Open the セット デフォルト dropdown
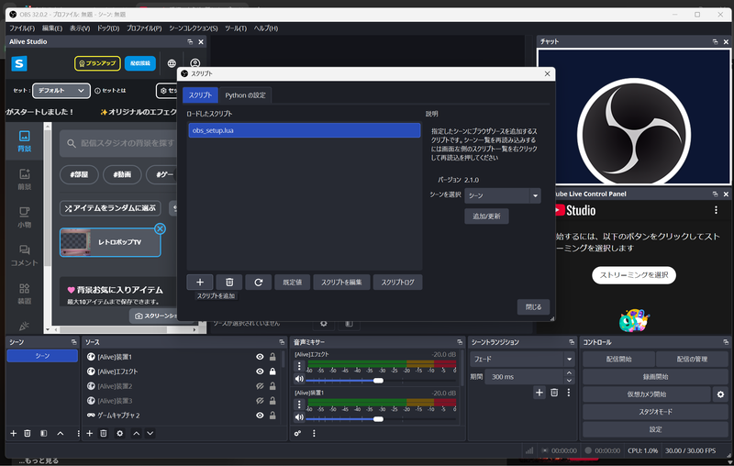 [x=61, y=90]
